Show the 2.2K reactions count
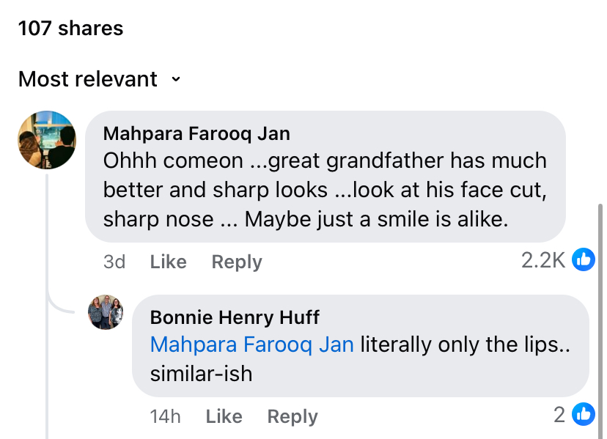The height and width of the screenshot is (439, 607). point(542,260)
